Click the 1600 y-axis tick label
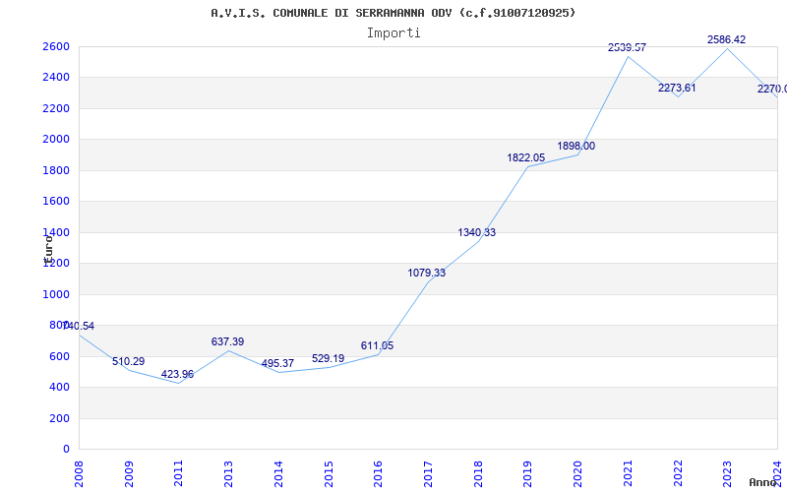Image resolution: width=787 pixels, height=492 pixels. [x=56, y=202]
